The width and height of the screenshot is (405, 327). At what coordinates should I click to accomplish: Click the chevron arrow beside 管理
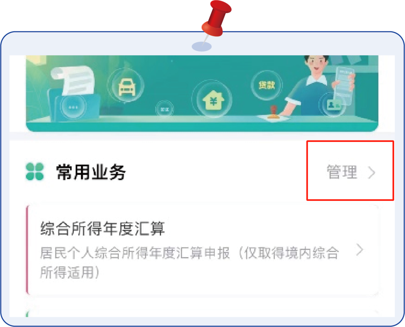tap(371, 172)
